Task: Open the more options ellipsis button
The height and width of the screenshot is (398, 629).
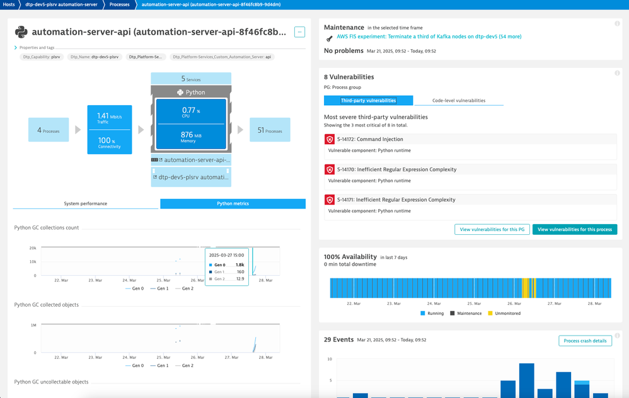Action: [x=299, y=31]
